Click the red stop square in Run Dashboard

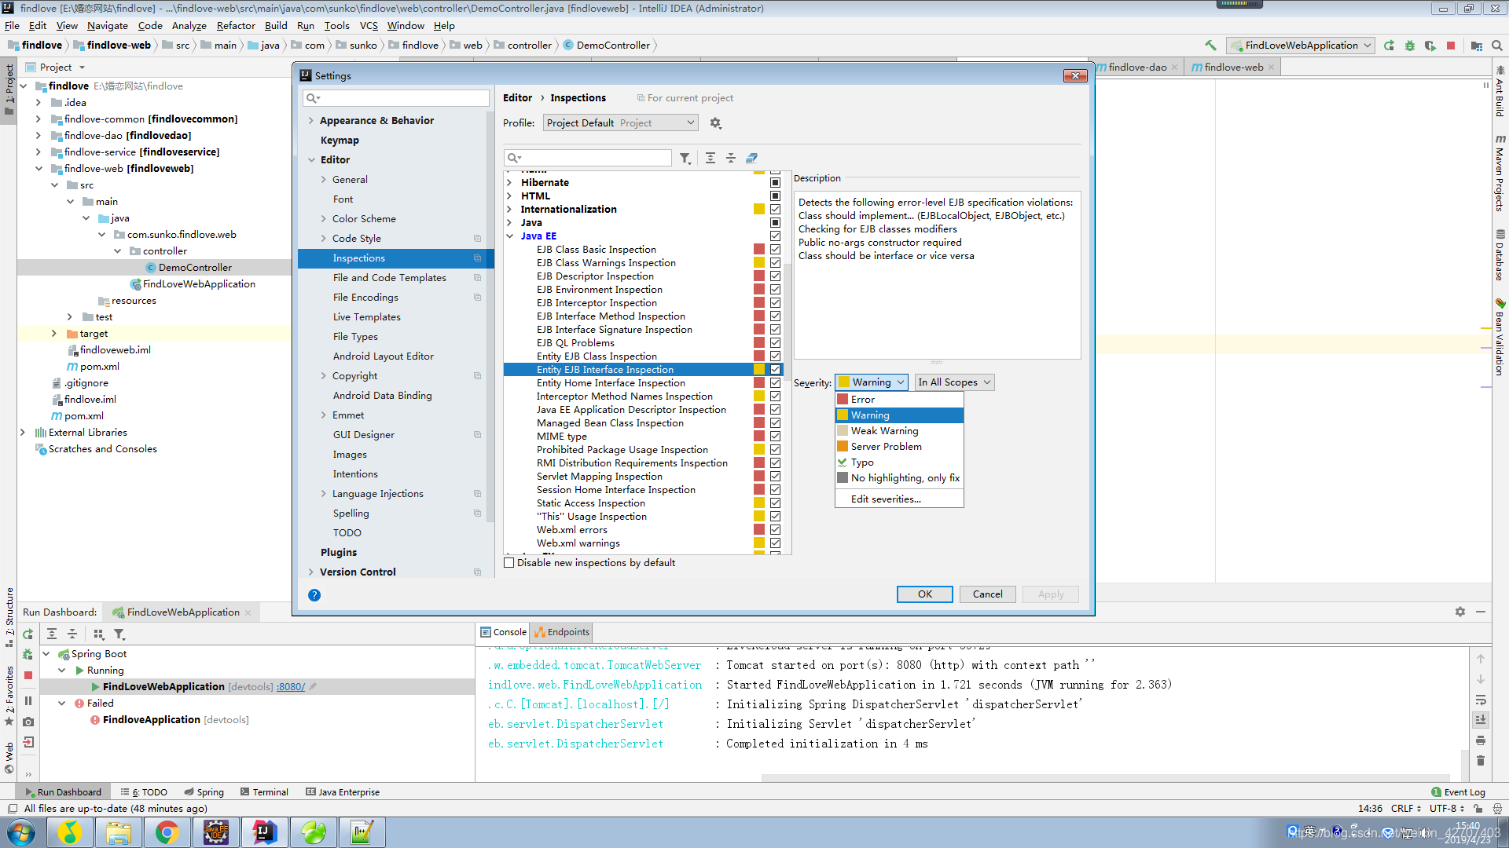coord(28,675)
